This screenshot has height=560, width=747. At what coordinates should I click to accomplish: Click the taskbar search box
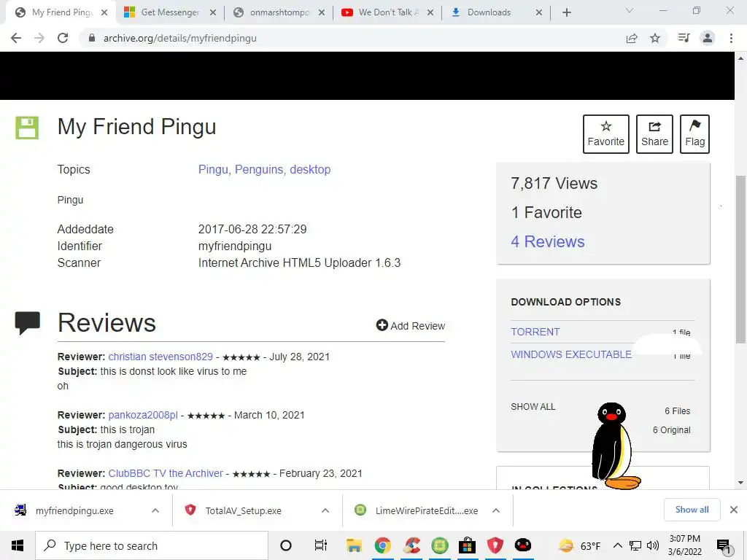(x=152, y=545)
